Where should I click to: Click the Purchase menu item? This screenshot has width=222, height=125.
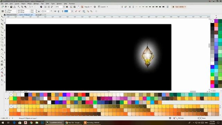tap(72, 4)
